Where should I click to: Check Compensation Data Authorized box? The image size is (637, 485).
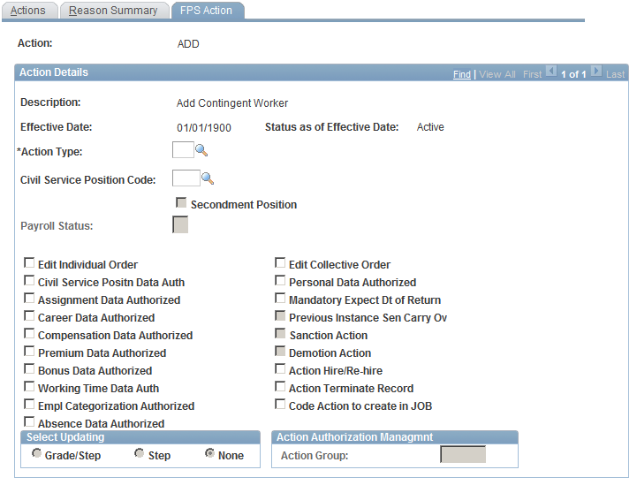(29, 333)
